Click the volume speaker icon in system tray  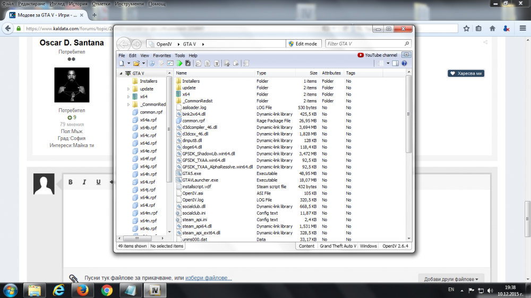pyautogui.click(x=490, y=290)
